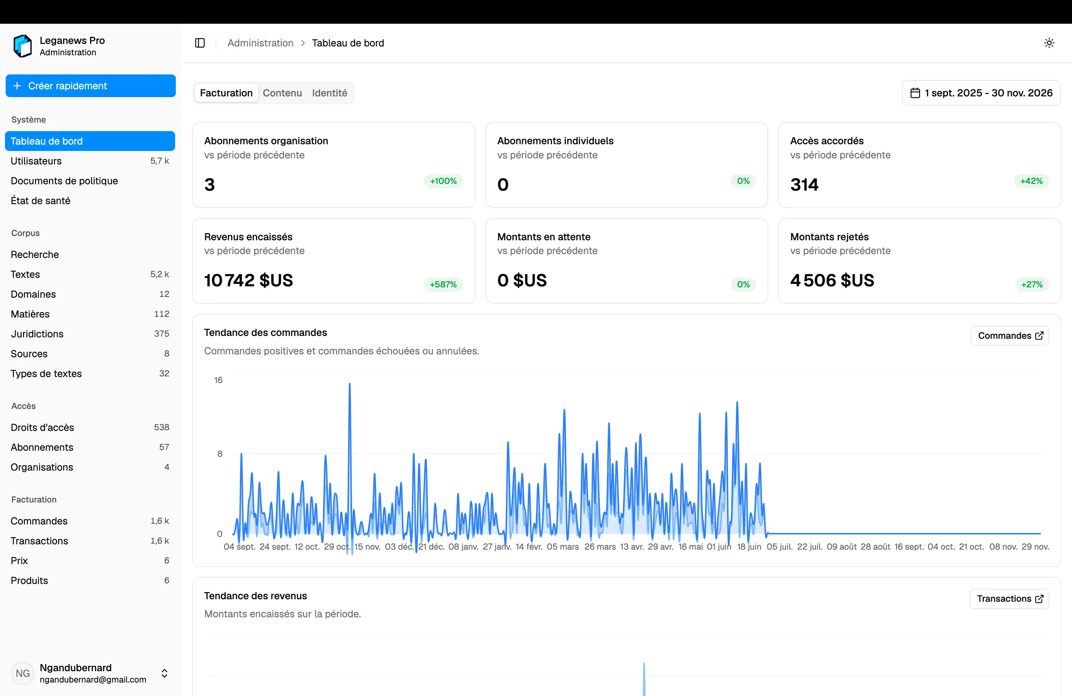Open Sources in sidebar
The width and height of the screenshot is (1072, 696).
coord(90,353)
